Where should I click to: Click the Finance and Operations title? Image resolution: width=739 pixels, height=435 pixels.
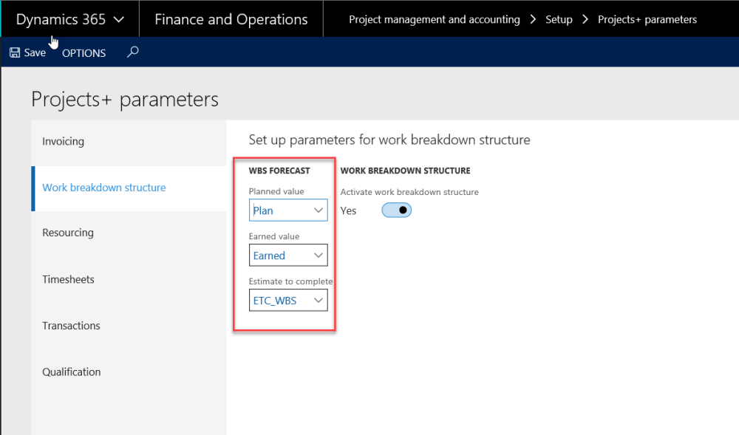[x=231, y=19]
